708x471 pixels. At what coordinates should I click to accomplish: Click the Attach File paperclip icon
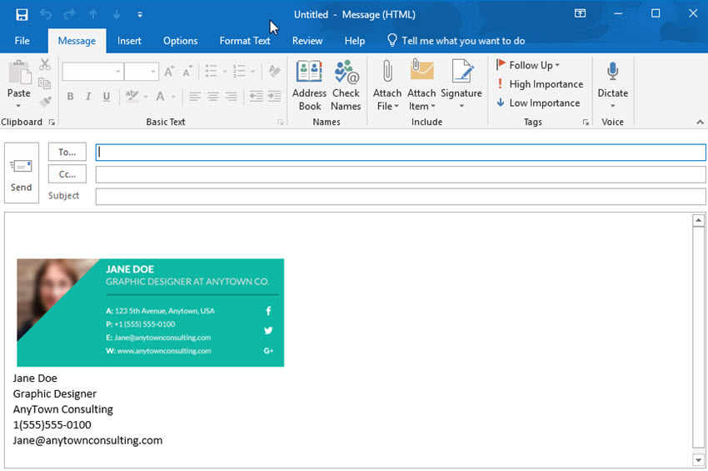pos(387,85)
